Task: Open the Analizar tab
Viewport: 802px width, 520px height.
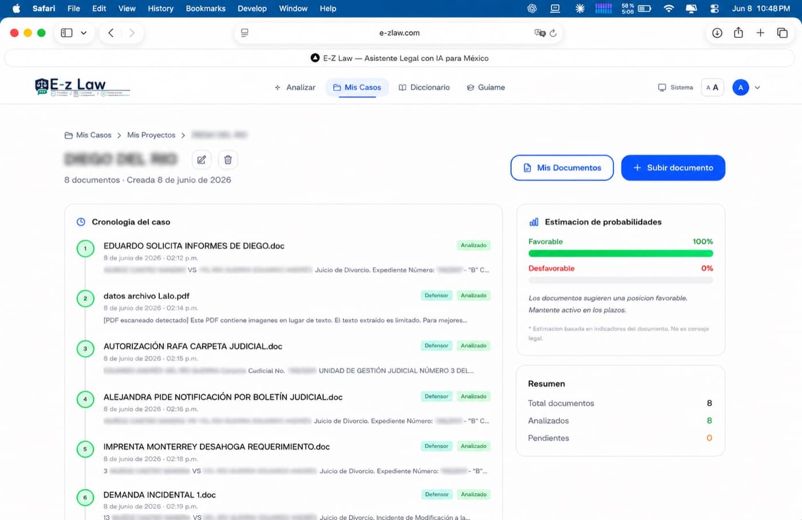Action: click(295, 88)
